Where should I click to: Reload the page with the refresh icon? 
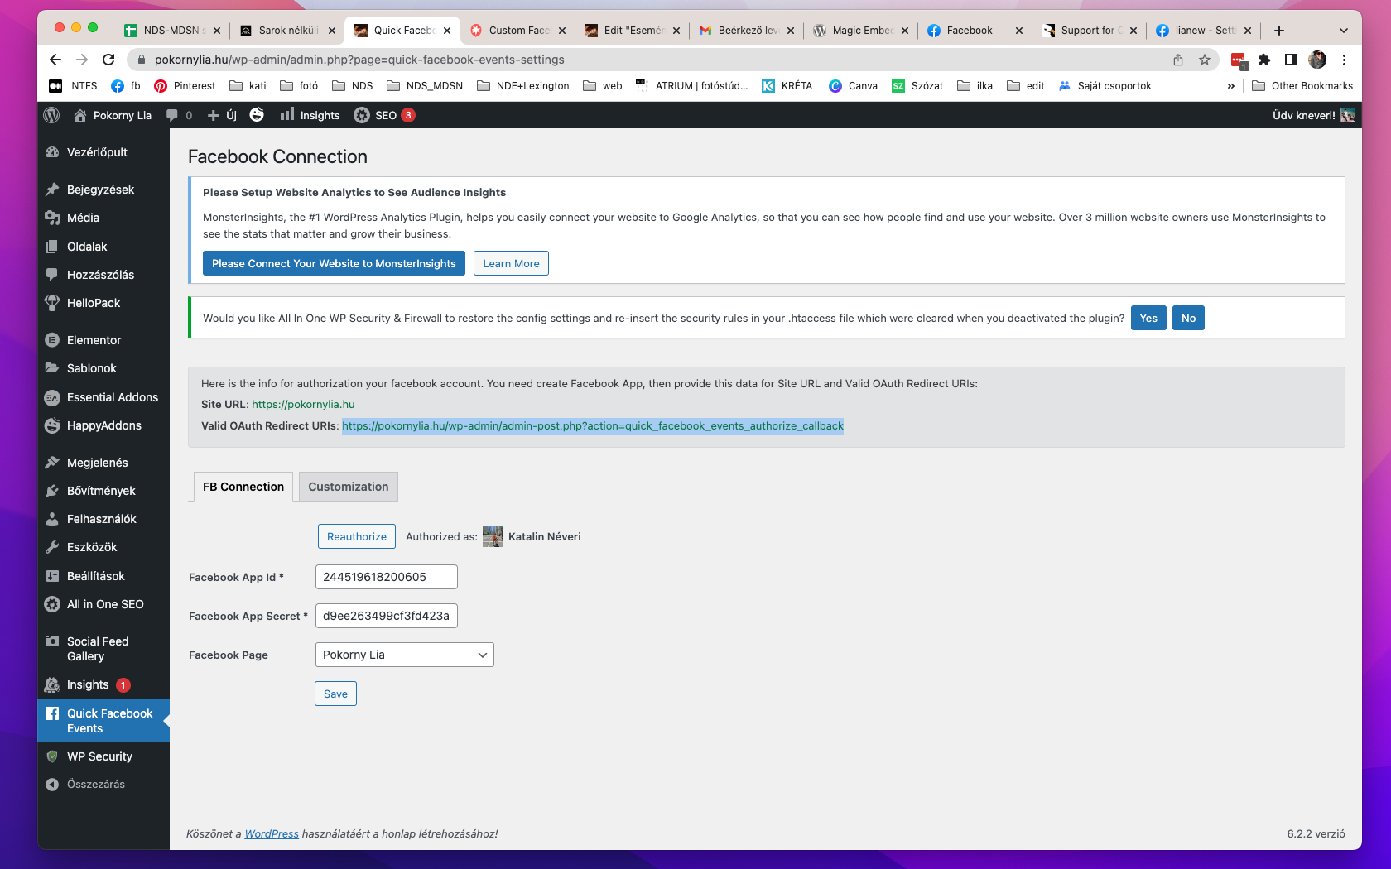(108, 60)
